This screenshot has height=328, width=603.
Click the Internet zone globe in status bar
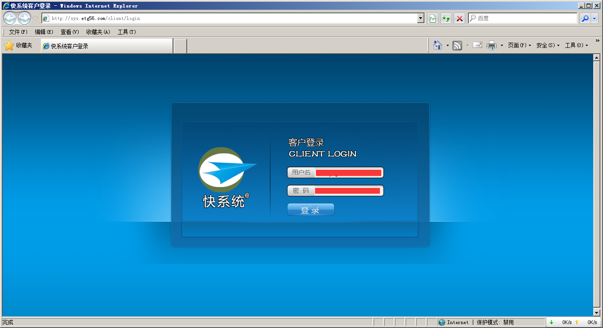click(x=442, y=322)
